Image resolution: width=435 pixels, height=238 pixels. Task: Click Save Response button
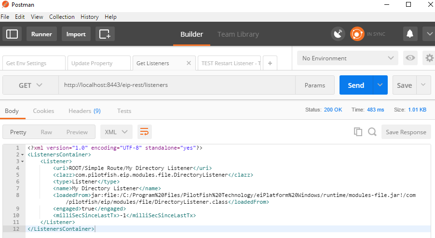click(406, 132)
